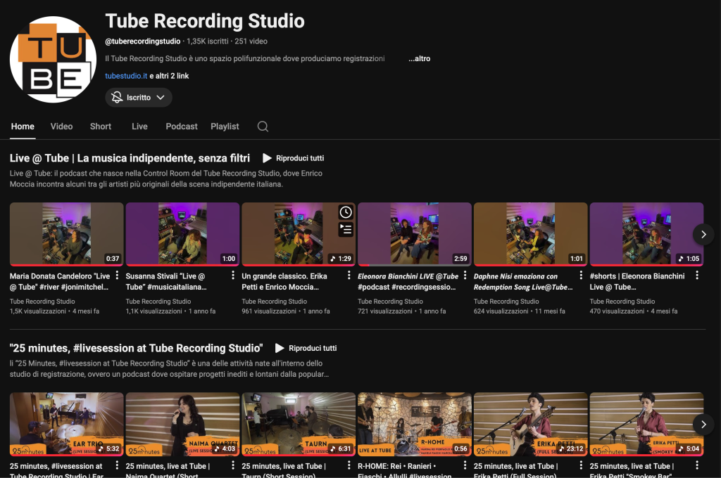Open options menu for Taurn Short Session video
Screen dimensions: 721x478
(349, 465)
